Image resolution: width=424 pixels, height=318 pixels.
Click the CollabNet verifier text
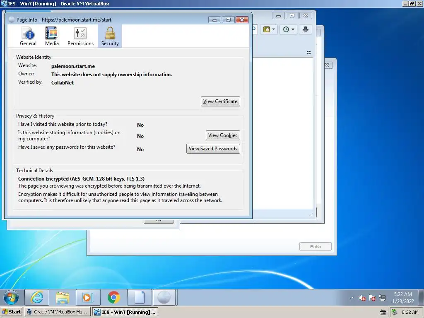click(63, 83)
